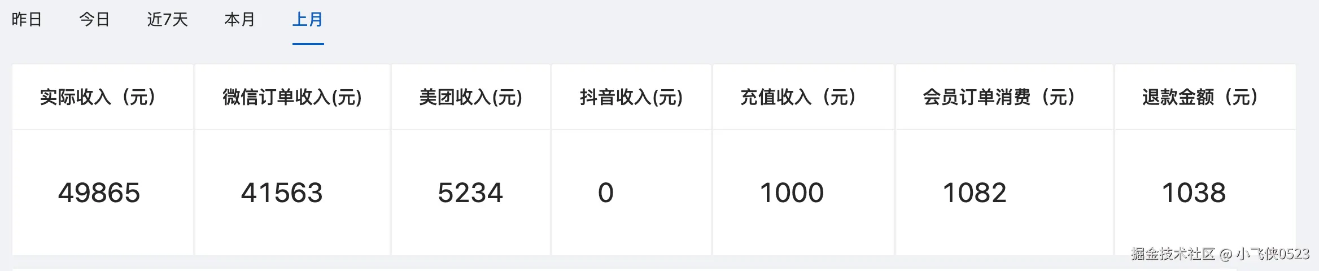Click the recharge income value 1000
This screenshot has width=1319, height=271.
coord(792,193)
